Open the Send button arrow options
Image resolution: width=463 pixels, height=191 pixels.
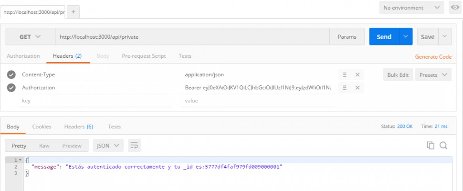pyautogui.click(x=406, y=37)
